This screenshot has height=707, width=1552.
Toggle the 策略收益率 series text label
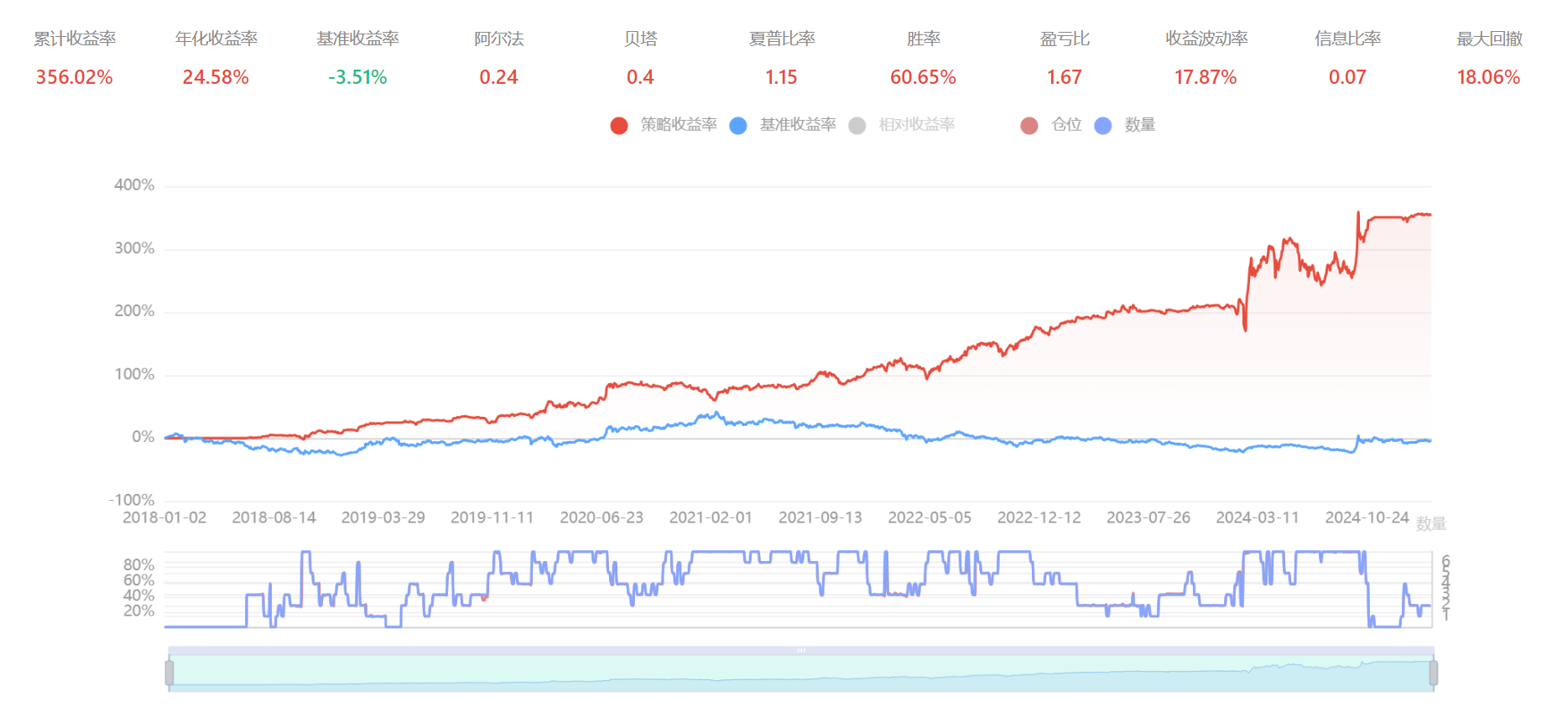(x=678, y=125)
